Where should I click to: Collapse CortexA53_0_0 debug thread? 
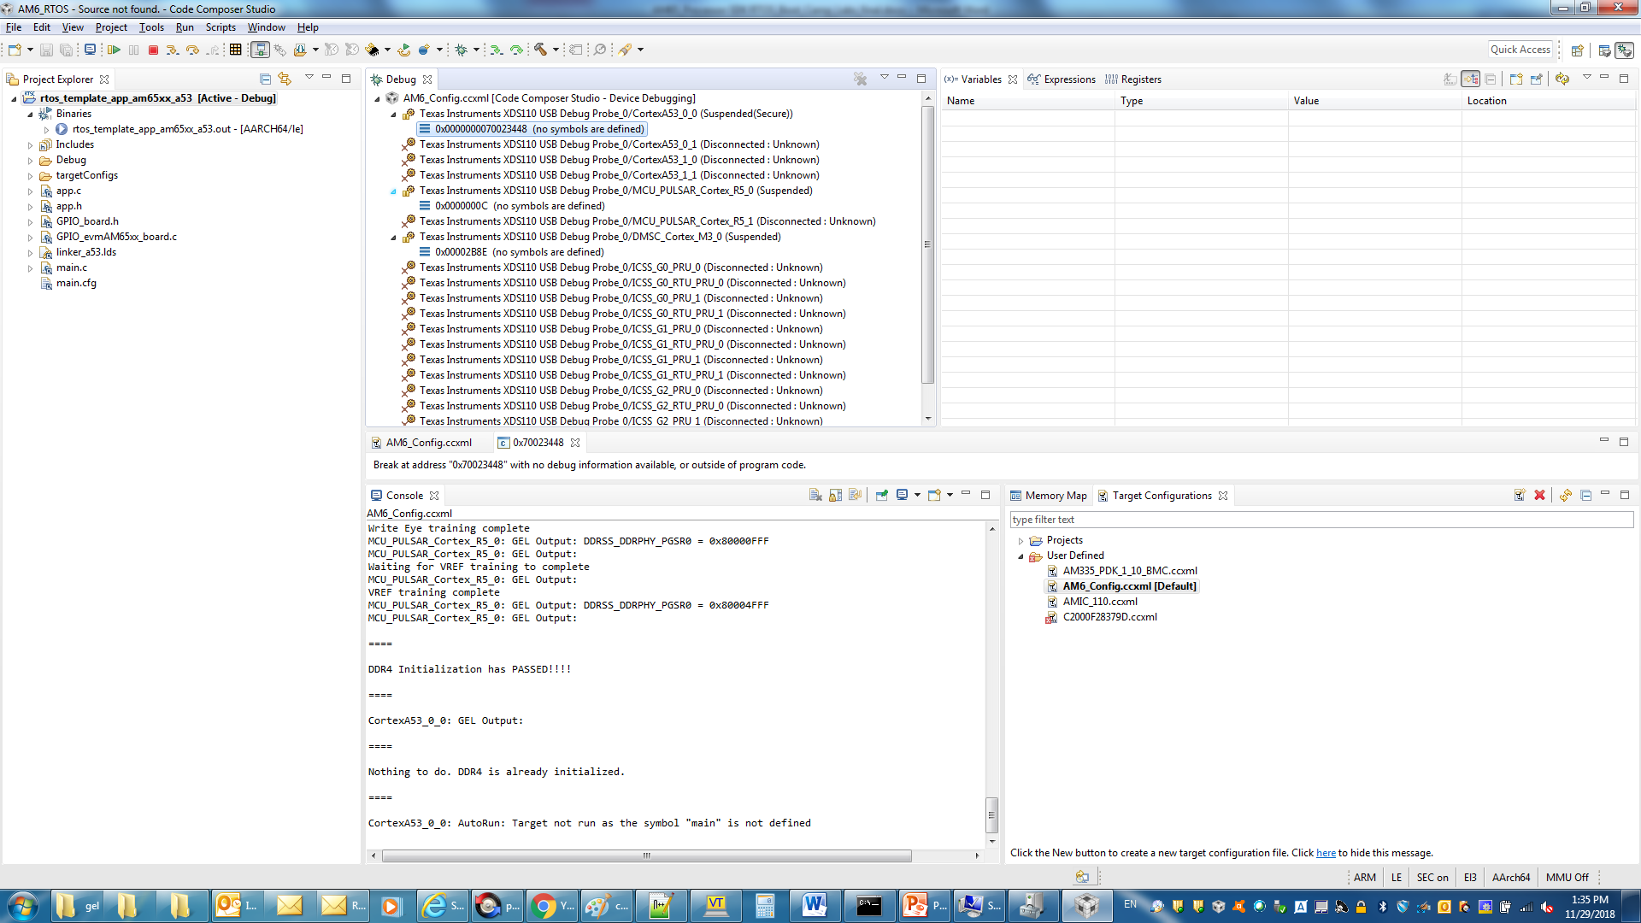[394, 115]
